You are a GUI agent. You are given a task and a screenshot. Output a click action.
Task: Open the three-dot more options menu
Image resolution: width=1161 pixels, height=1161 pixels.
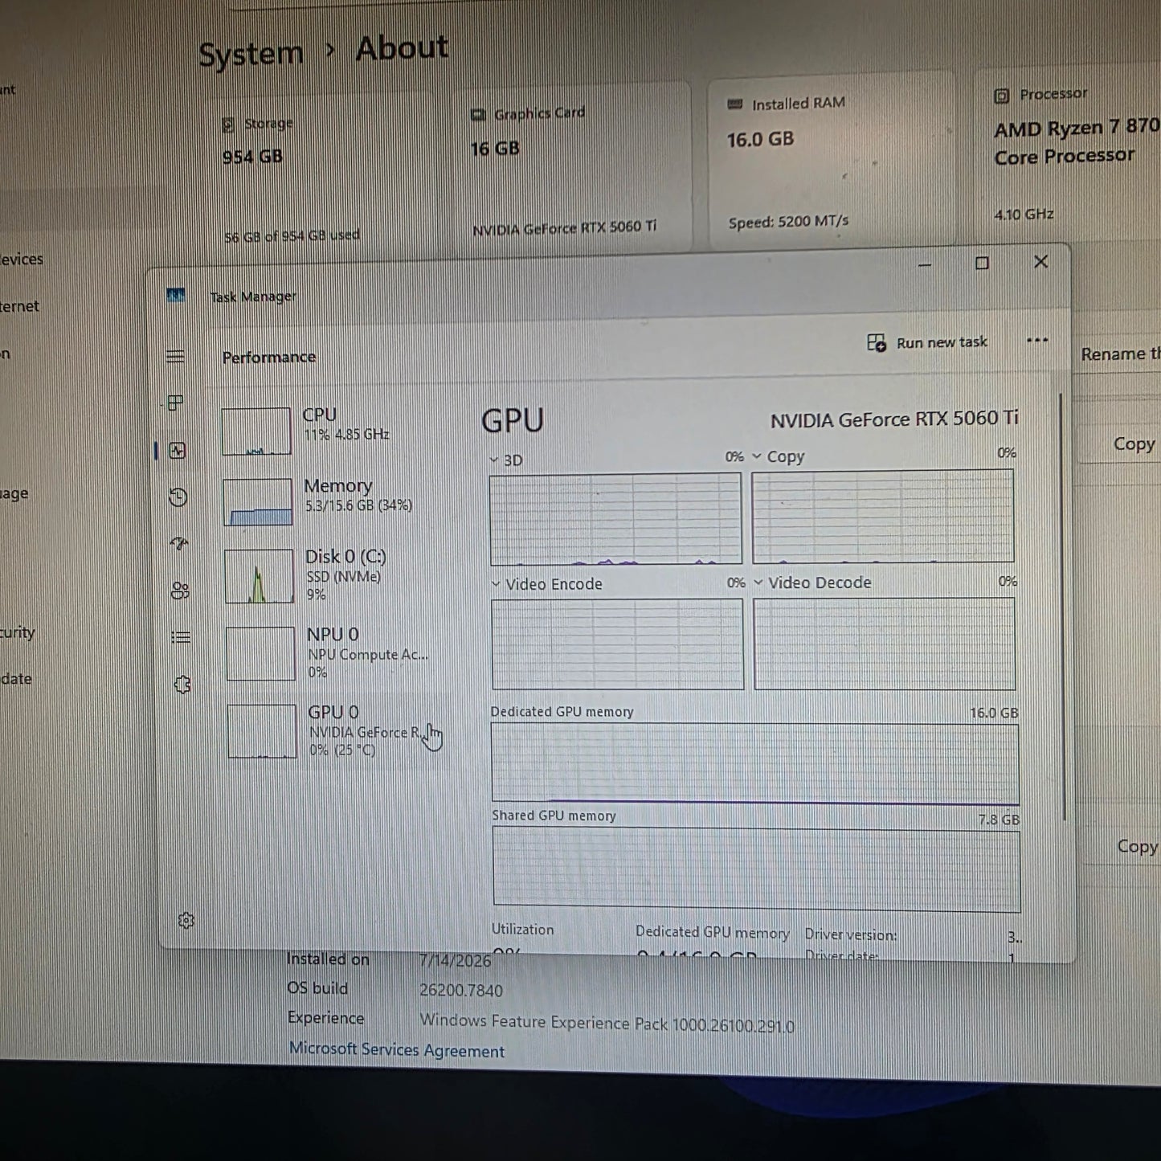point(1037,340)
